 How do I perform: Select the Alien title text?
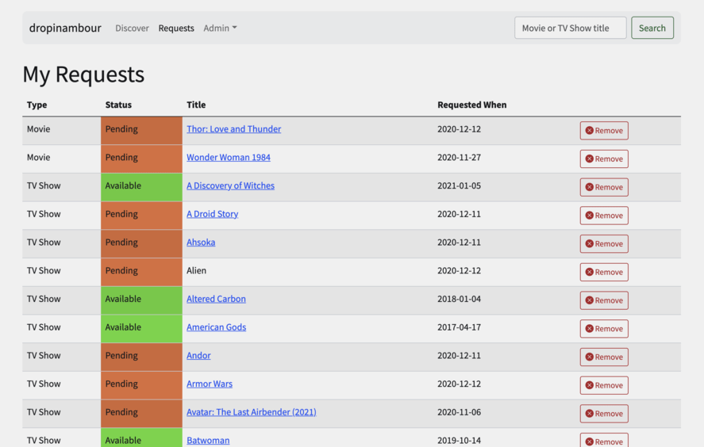coord(196,270)
